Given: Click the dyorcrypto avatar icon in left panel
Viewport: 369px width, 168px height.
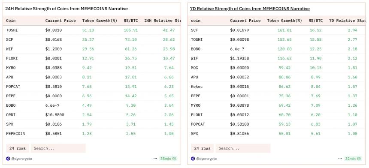Looking at the screenshot, I should click(x=8, y=159).
